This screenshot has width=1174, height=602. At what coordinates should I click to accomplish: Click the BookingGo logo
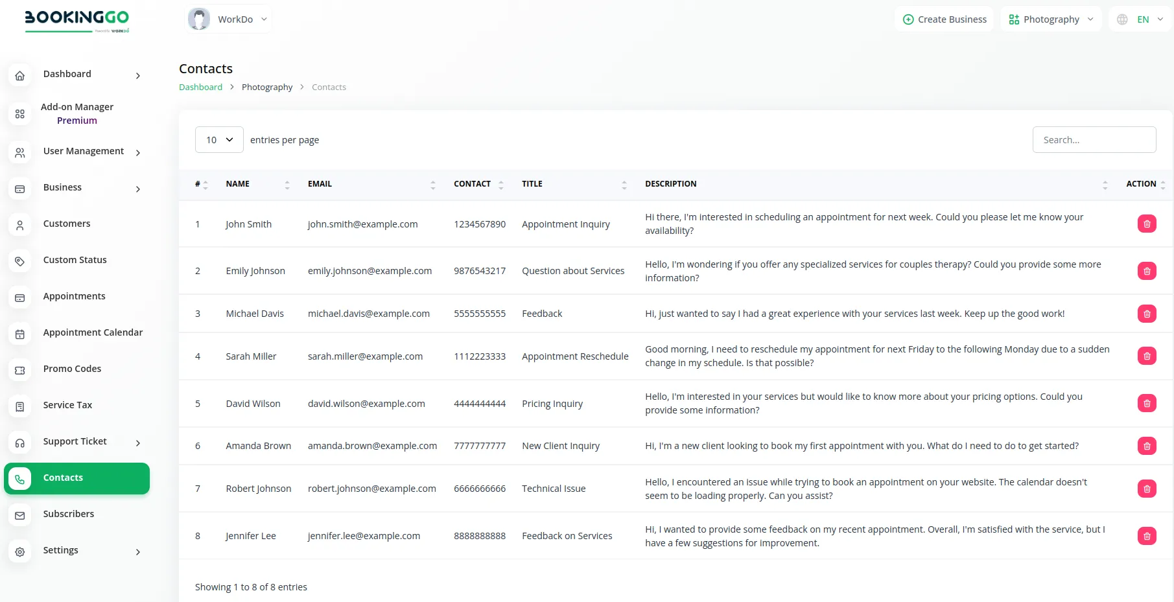point(76,19)
